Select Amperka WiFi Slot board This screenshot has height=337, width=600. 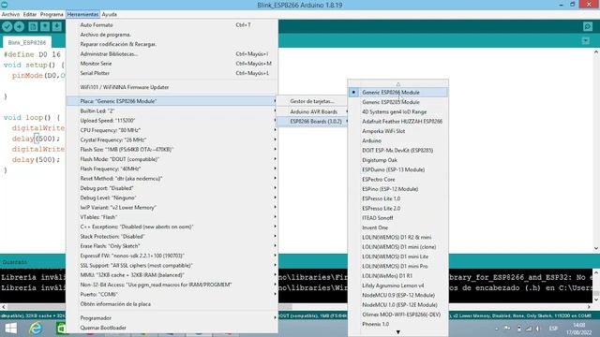[397, 131]
